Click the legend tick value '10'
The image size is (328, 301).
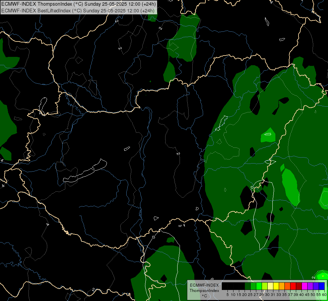233,295
